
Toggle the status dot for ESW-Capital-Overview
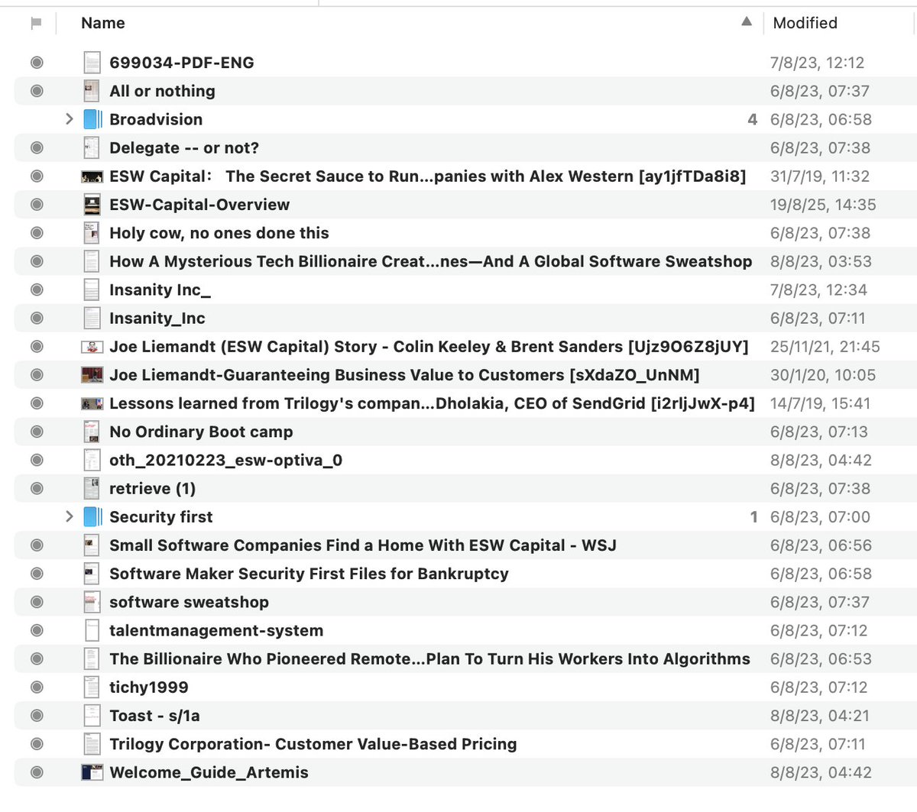[37, 205]
